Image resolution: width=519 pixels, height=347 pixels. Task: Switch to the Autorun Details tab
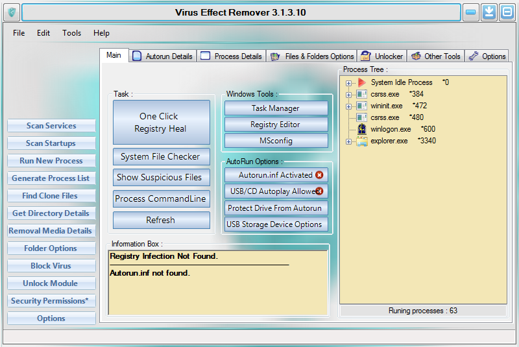[162, 56]
